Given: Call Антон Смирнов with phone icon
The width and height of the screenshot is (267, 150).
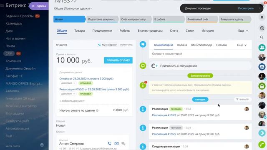Looking at the screenshot, I should [x=109, y=143].
